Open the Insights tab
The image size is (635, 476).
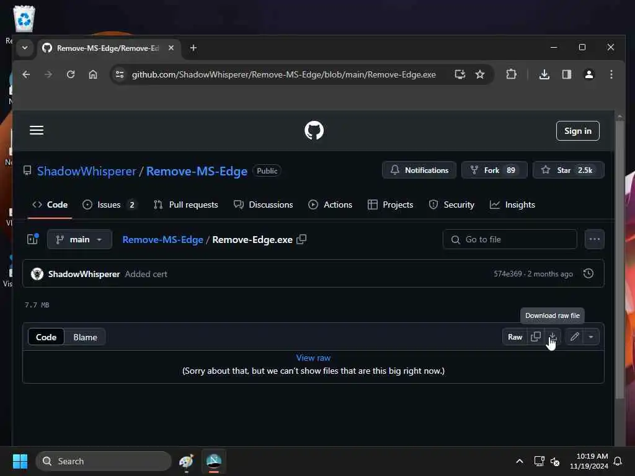coord(512,205)
